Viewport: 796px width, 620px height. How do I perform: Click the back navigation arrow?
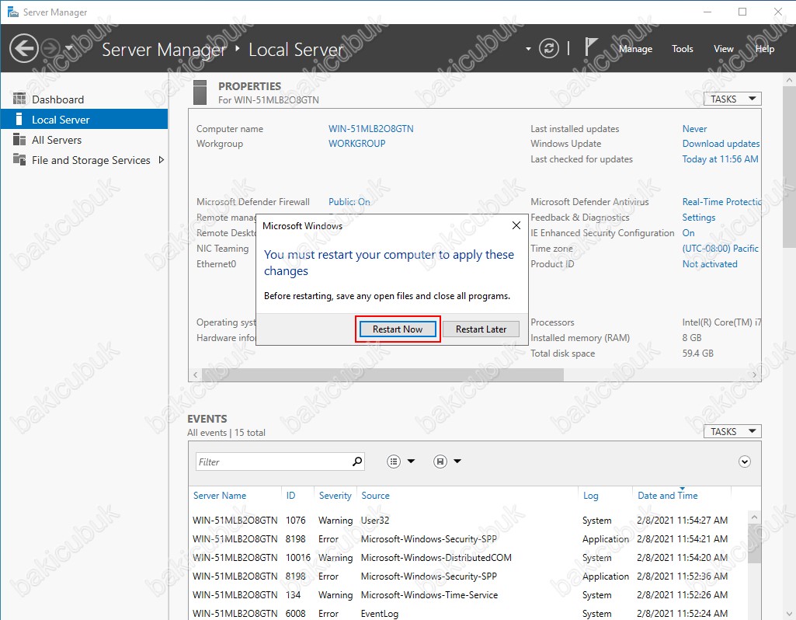(x=24, y=49)
